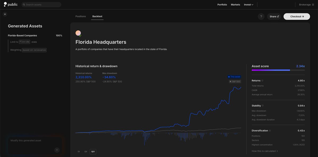Click the CAGR 37.80% row
Screen dimensions: 318x157
278,90
